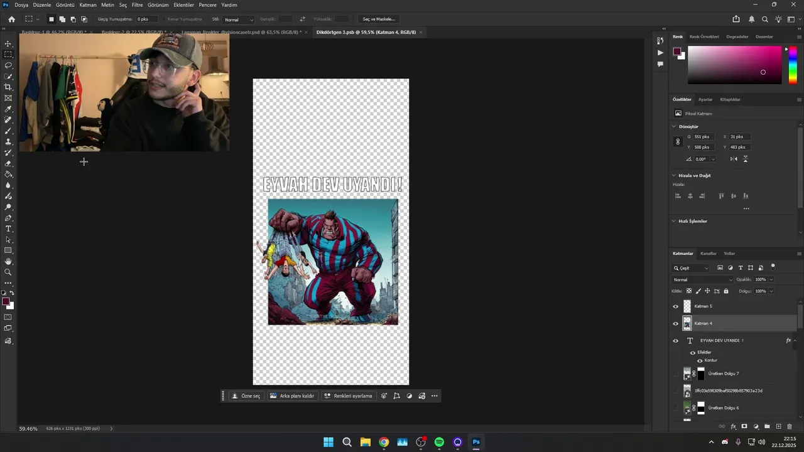Show the Üretken Dolgu 6 layer
The width and height of the screenshot is (804, 452).
[676, 408]
